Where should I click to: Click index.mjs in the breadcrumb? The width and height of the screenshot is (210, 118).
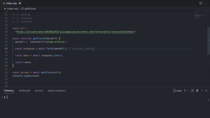(x=12, y=9)
